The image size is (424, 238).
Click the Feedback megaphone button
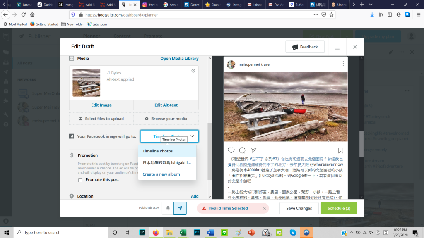tap(305, 47)
